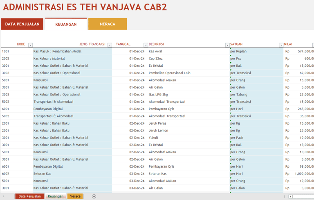Screen dimensions: 314x200
Task: Select value cell 62,000.00
Action: pyautogui.click(x=299, y=73)
